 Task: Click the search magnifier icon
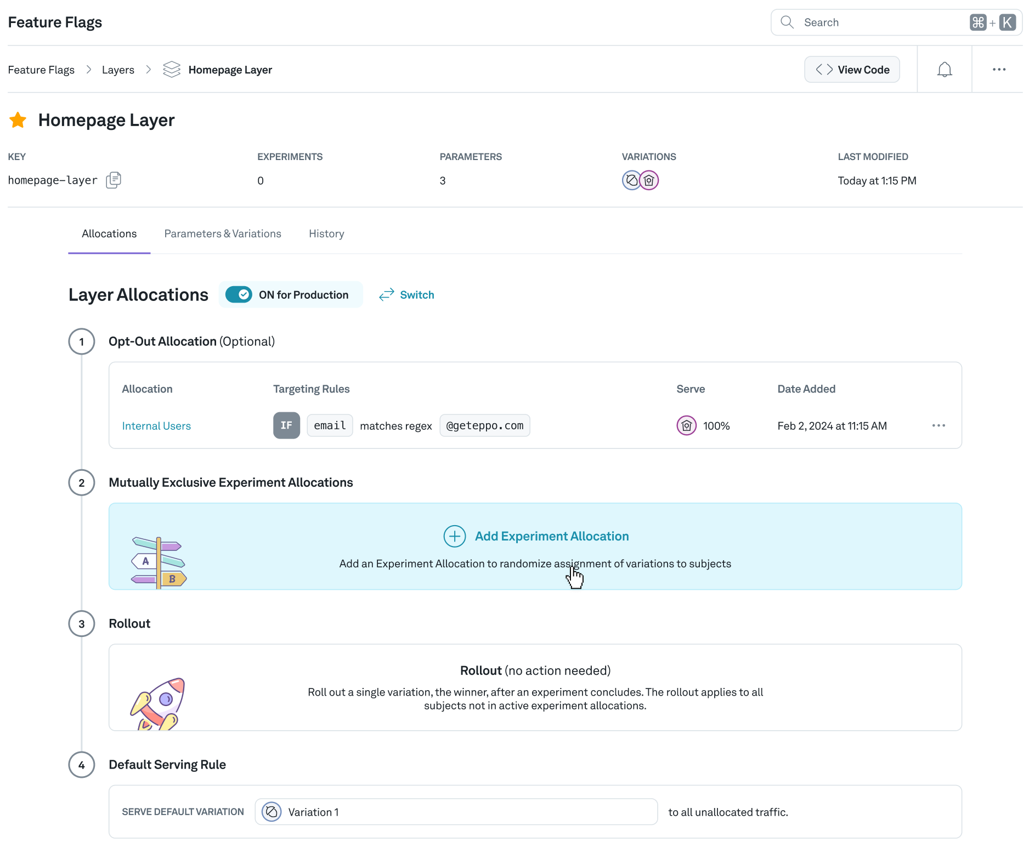[787, 22]
